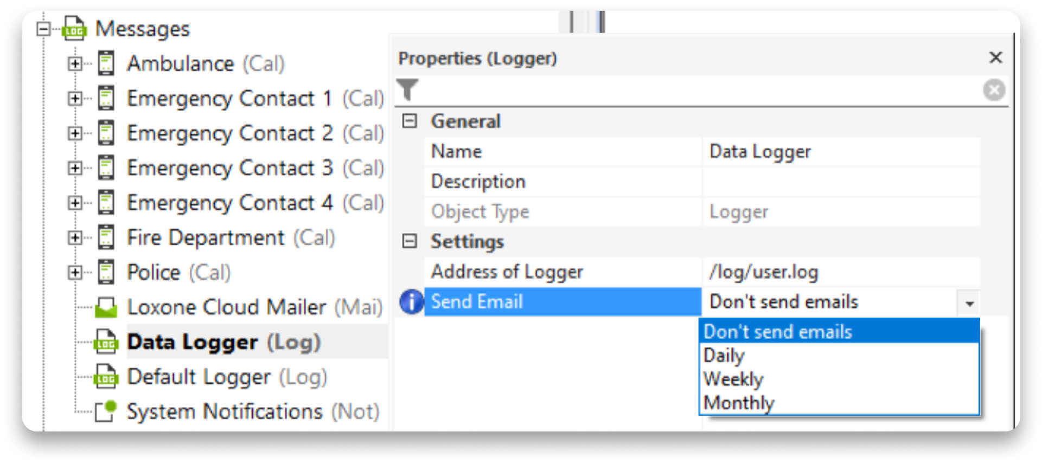1042x464 pixels.
Task: Click the Loxone Cloud Mailer envelope icon
Action: pos(106,307)
